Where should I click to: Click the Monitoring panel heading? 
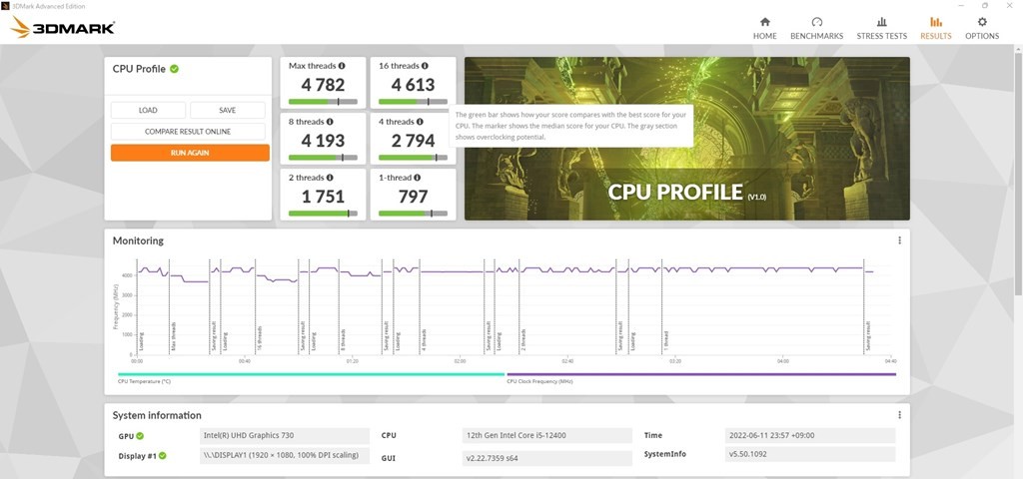(x=138, y=240)
